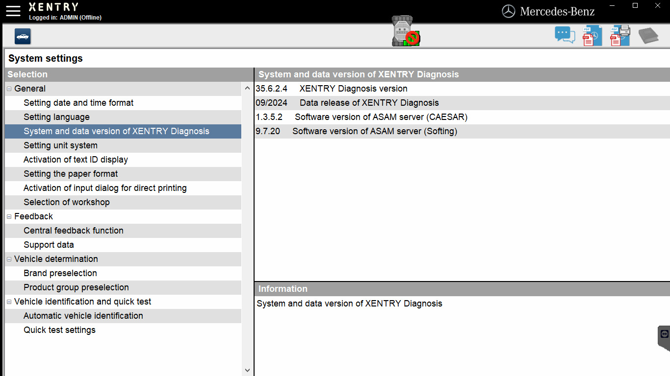Click the TeamViewer side tab icon
The image size is (670, 376).
point(664,338)
